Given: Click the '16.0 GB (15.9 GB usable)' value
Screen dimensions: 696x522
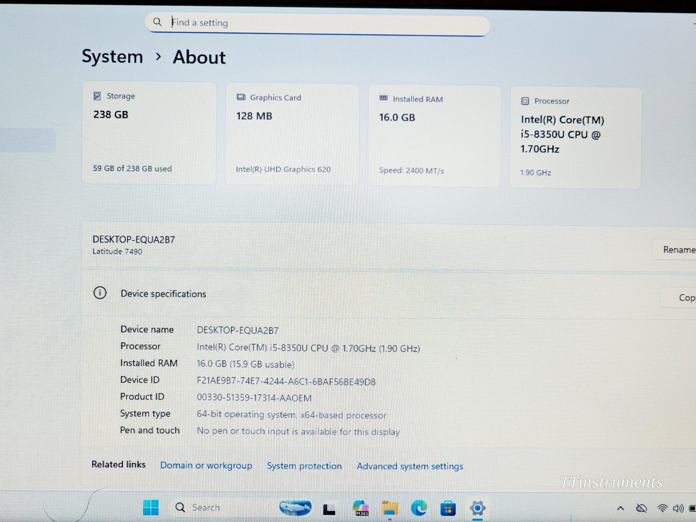Looking at the screenshot, I should click(x=245, y=364).
